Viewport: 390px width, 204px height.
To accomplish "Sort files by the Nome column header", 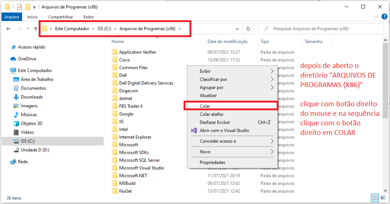I will 118,41.
